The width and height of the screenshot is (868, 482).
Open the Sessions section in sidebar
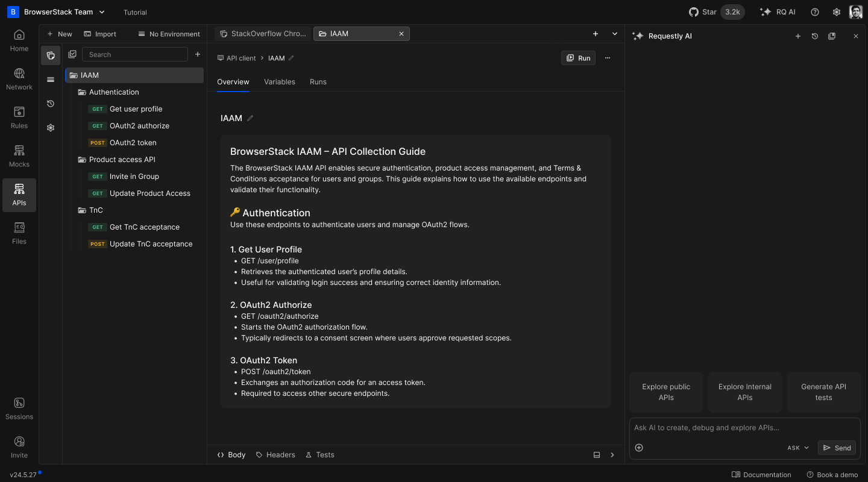pos(19,409)
